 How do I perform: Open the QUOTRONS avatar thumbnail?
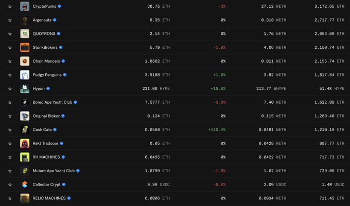tap(25, 33)
